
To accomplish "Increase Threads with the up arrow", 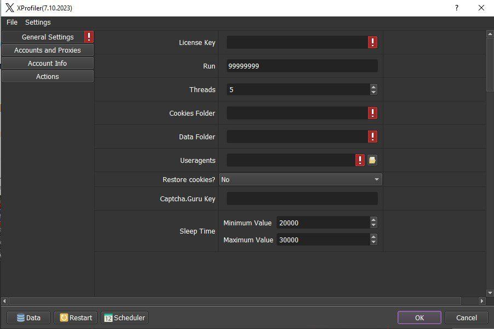I will (x=374, y=87).
